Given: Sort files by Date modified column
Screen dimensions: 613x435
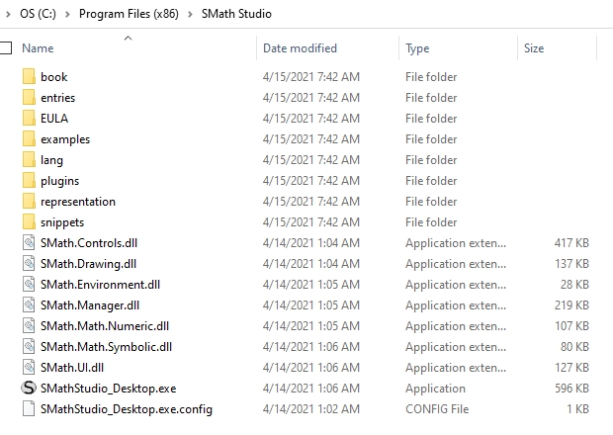Looking at the screenshot, I should click(300, 47).
